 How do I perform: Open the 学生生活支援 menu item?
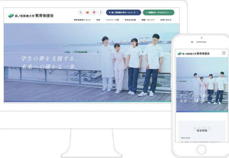130,20
